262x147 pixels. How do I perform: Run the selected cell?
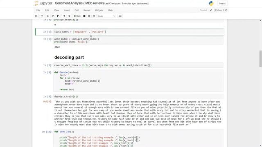(x=77, y=16)
